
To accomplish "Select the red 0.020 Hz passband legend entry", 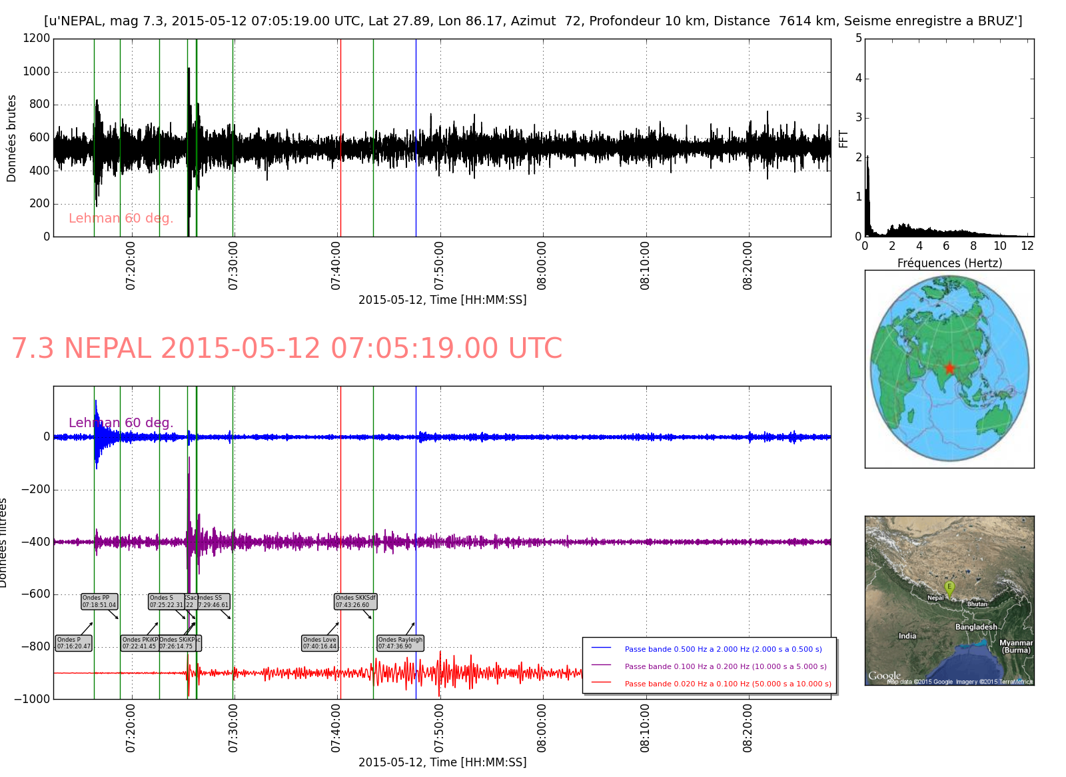I will 728,684.
